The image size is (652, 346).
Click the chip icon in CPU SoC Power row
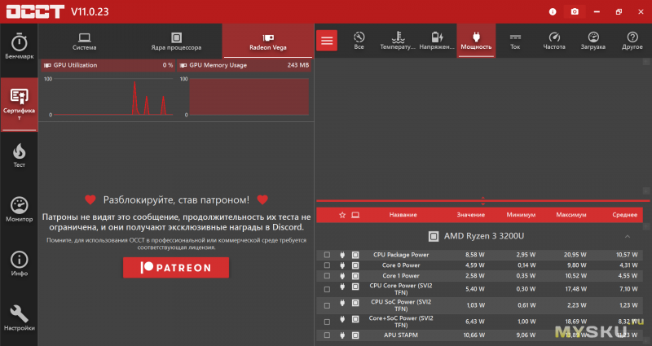pos(355,303)
